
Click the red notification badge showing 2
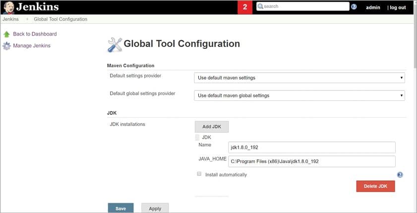pos(244,7)
